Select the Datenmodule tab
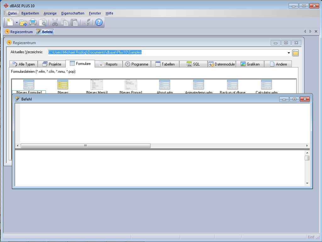 pyautogui.click(x=222, y=64)
